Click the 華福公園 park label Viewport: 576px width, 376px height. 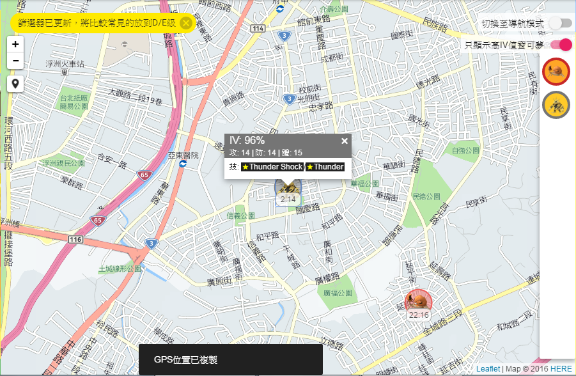[x=365, y=184]
